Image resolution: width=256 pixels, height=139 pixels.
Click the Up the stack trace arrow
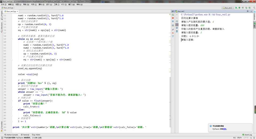tap(177, 15)
